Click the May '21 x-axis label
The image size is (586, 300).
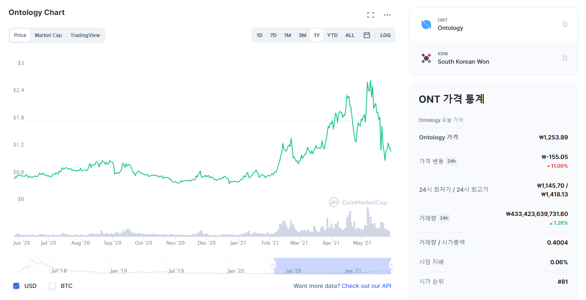pyautogui.click(x=362, y=243)
